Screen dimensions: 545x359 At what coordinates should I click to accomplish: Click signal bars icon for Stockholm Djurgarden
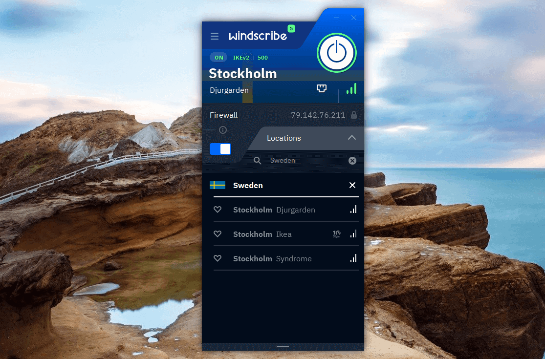(x=353, y=209)
